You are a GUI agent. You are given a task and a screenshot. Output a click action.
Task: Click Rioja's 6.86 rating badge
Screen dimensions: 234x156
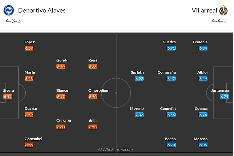pyautogui.click(x=93, y=66)
